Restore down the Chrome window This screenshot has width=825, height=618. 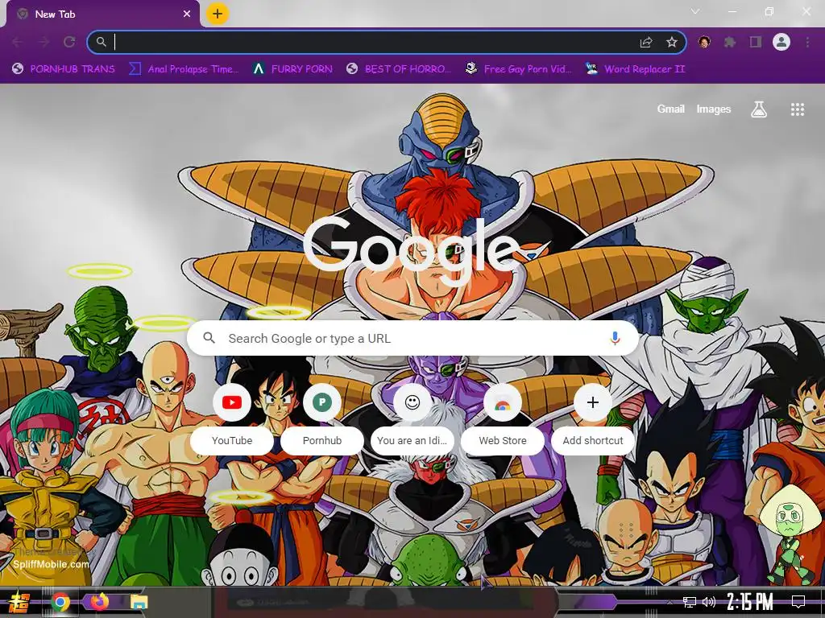coord(769,11)
